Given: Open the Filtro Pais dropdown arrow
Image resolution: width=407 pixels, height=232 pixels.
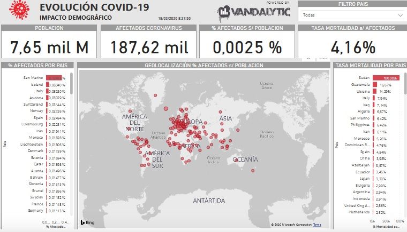Looking at the screenshot, I should coord(400,15).
